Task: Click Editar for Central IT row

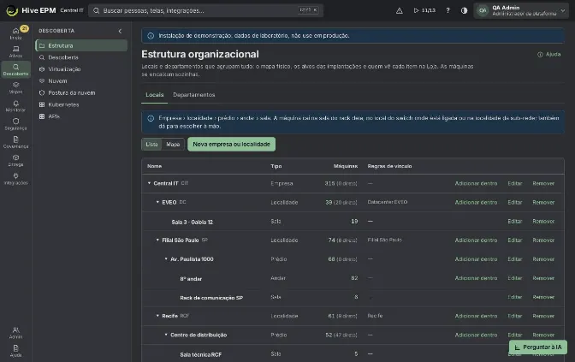Action: tap(515, 183)
